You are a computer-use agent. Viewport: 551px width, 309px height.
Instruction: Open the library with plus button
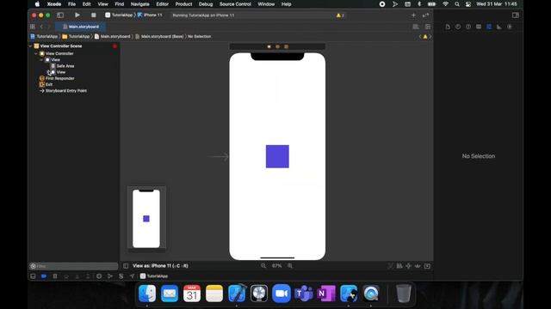tap(413, 15)
